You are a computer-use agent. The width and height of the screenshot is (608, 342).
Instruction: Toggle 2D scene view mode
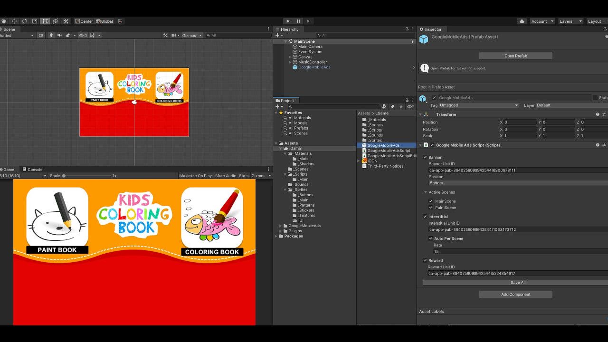pyautogui.click(x=41, y=35)
